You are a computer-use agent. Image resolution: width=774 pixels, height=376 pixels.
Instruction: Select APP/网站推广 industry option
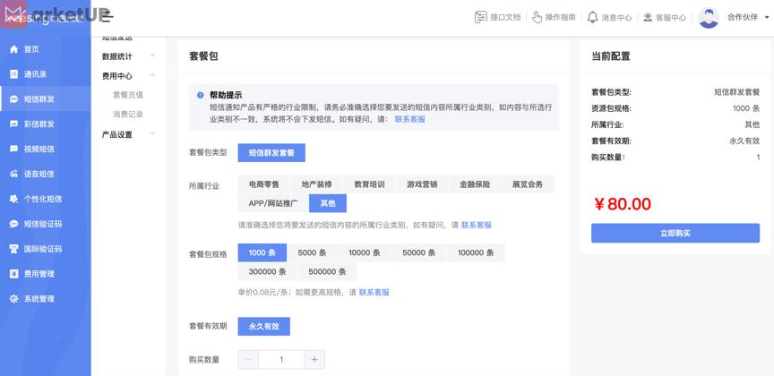(x=273, y=203)
